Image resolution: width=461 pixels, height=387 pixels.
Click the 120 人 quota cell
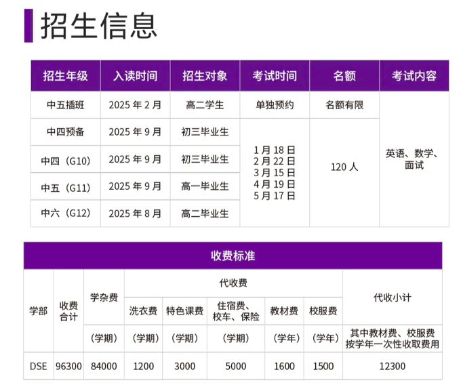click(344, 166)
